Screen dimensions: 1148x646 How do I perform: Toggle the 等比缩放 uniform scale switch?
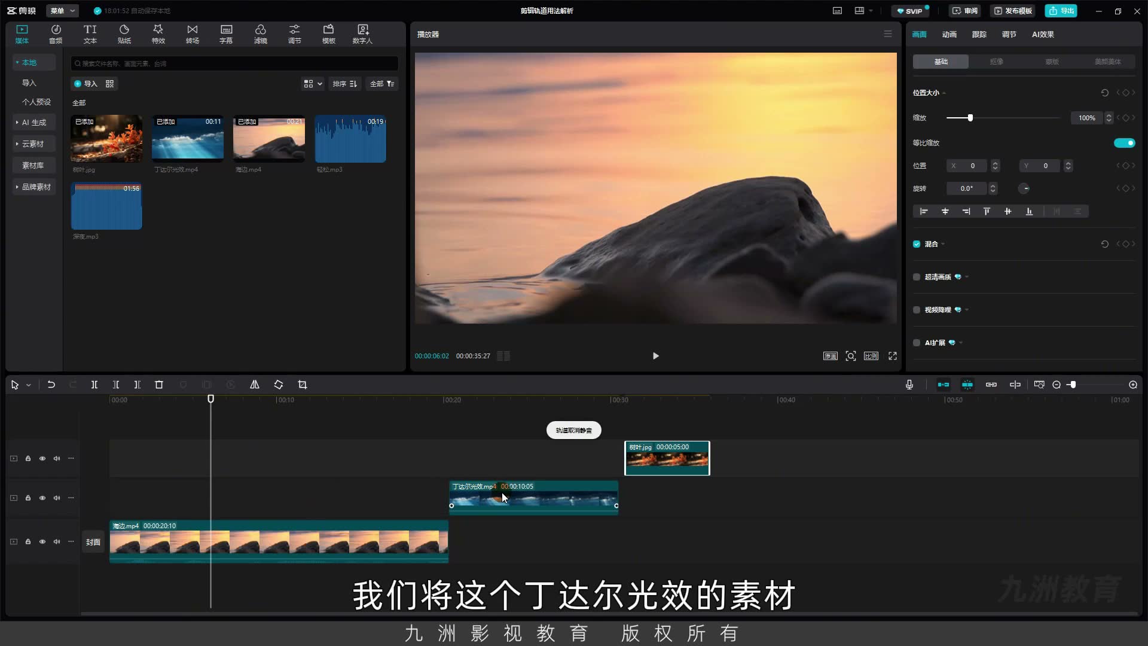tap(1124, 143)
